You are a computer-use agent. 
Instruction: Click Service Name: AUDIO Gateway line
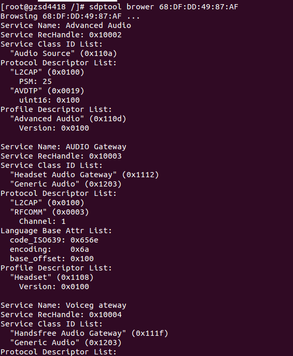pos(63,147)
